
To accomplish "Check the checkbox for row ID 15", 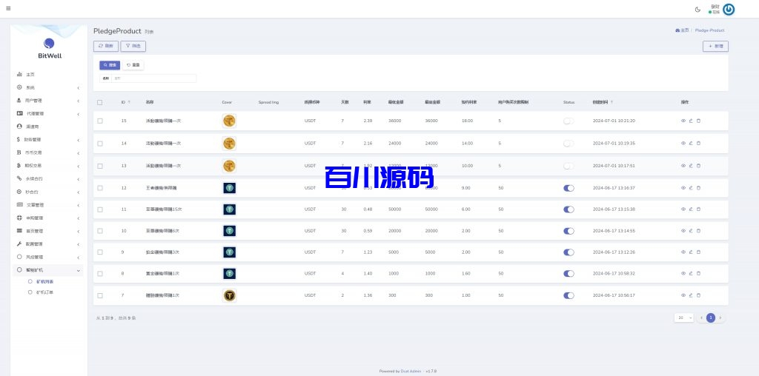I will tap(100, 121).
